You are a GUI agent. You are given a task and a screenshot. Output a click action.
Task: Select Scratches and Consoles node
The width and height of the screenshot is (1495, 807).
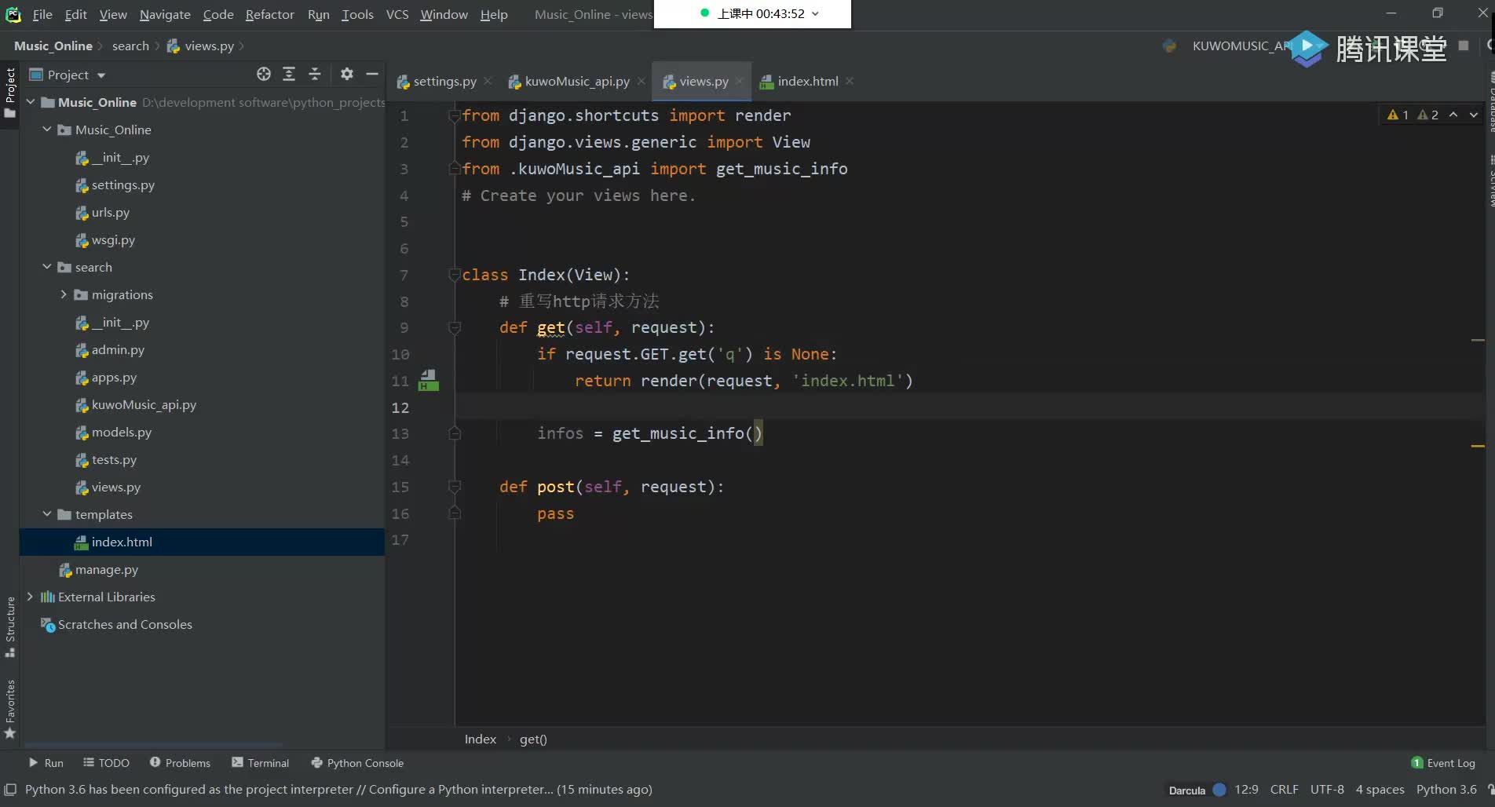click(124, 624)
